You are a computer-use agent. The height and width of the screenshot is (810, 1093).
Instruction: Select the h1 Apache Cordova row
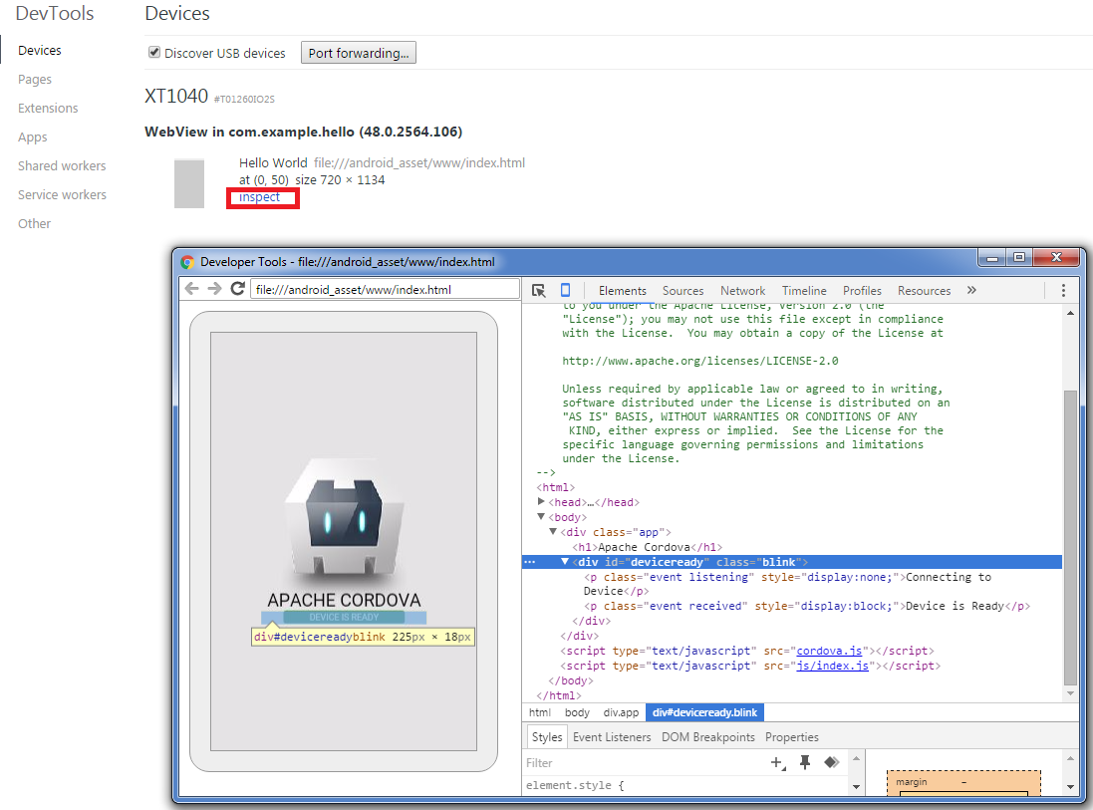click(647, 547)
